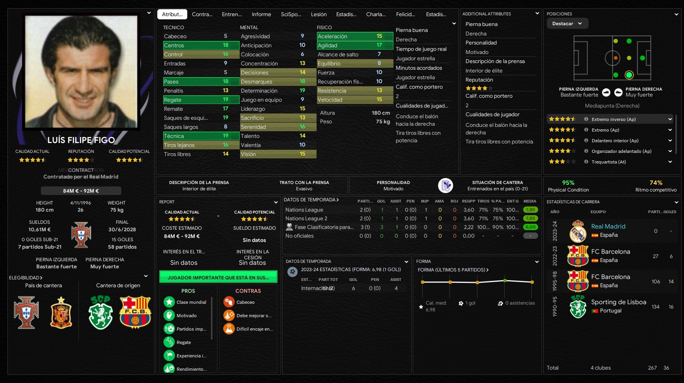Open the Real Madrid badge in career stats
The image size is (684, 383).
pos(578,231)
